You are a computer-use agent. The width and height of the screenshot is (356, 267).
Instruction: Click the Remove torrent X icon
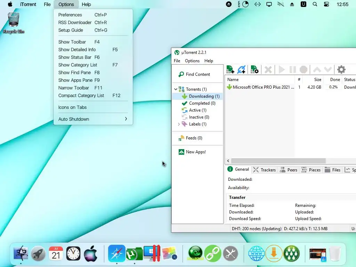click(268, 70)
